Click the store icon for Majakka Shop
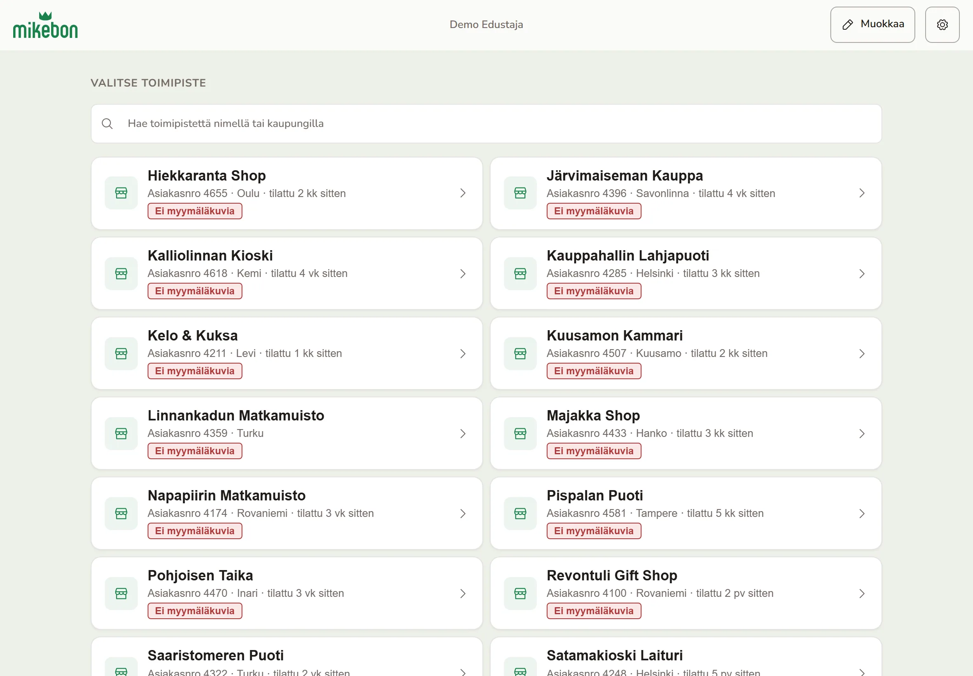 point(520,434)
